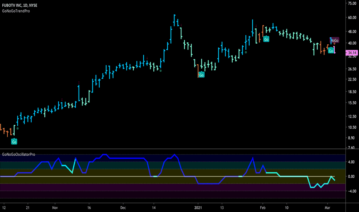
Task: Click the Go signal label below October bars
Action: [x=14, y=141]
